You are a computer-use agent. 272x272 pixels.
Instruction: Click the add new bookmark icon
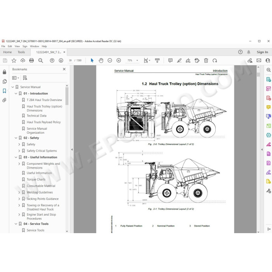(25, 78)
